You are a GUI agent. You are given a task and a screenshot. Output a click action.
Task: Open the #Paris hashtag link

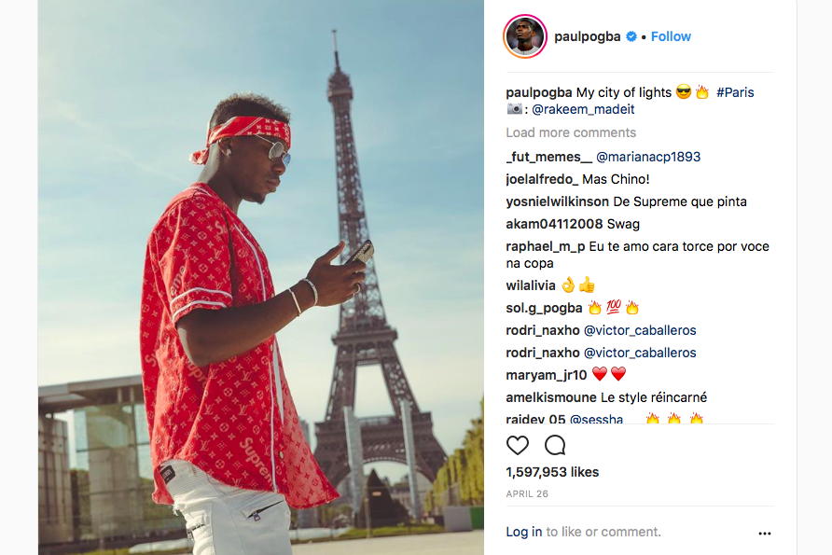(735, 92)
